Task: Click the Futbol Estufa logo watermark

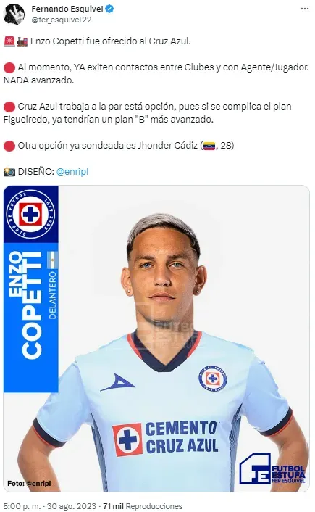Action: (272, 469)
